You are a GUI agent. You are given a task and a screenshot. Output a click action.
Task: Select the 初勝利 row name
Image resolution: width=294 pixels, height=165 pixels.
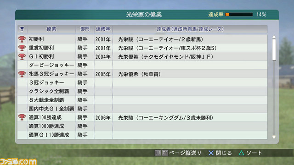pos(36,39)
